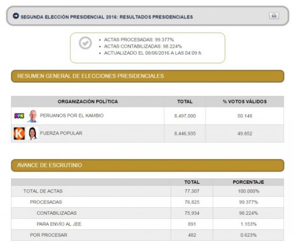Click the % Votos Válidos column header
This screenshot has width=294, height=244.
(245, 102)
